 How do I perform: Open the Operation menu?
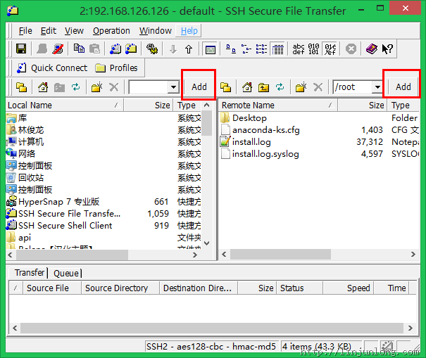(111, 31)
